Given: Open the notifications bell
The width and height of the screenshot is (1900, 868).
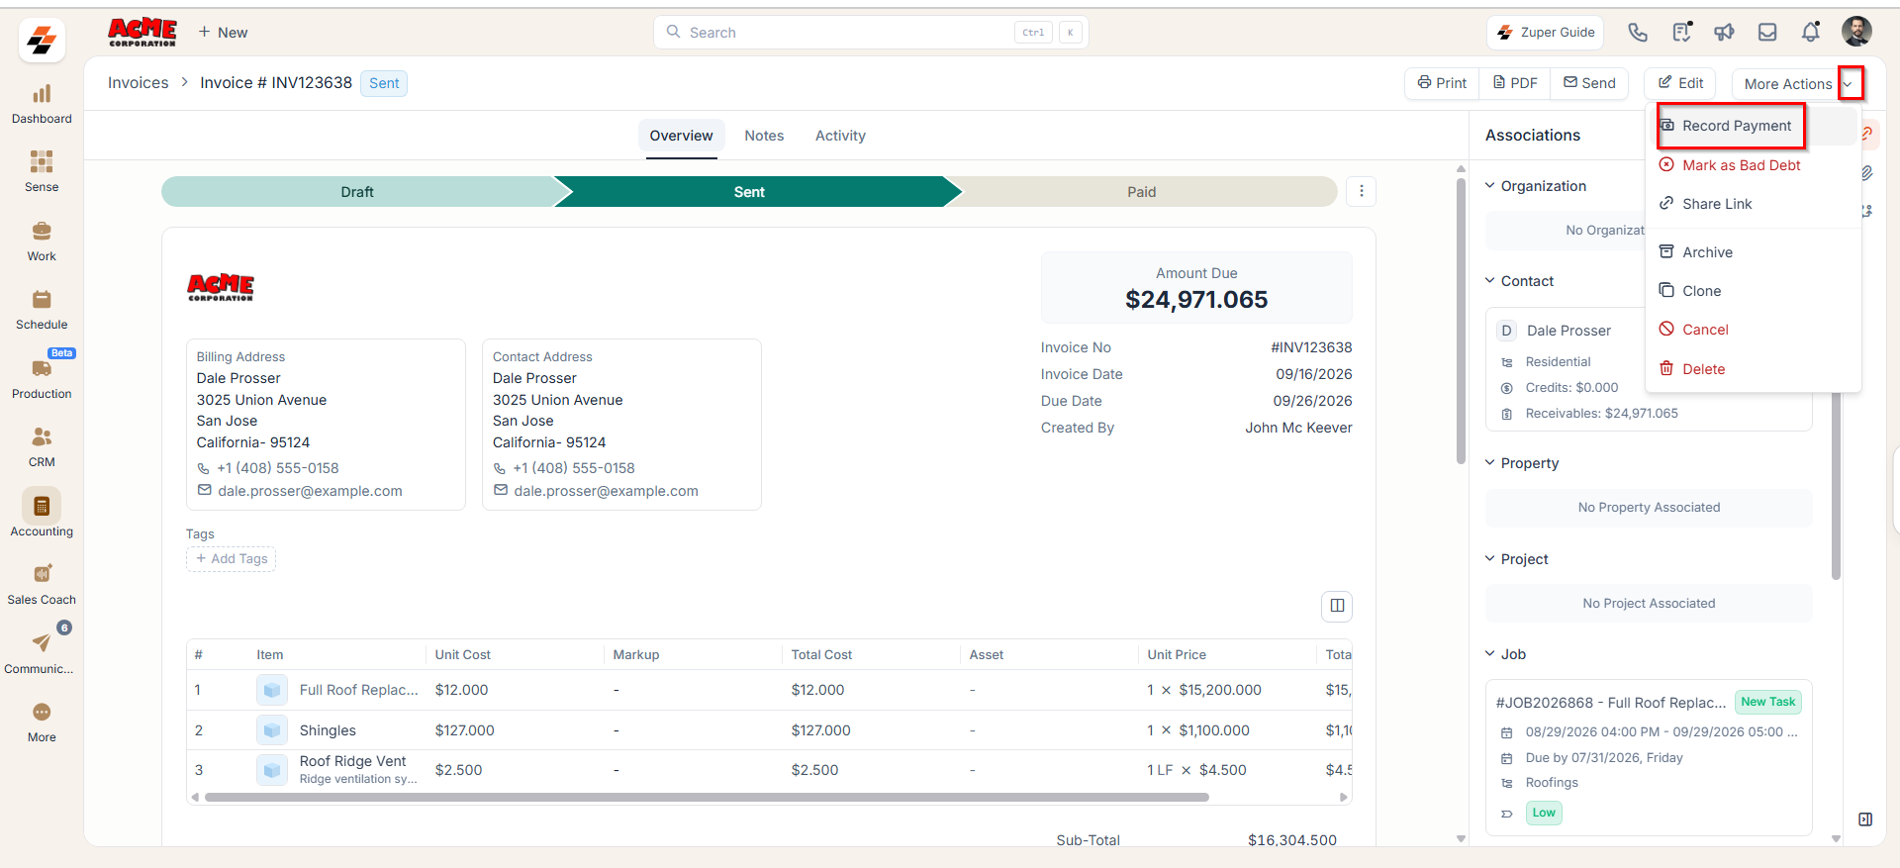Looking at the screenshot, I should point(1811,33).
